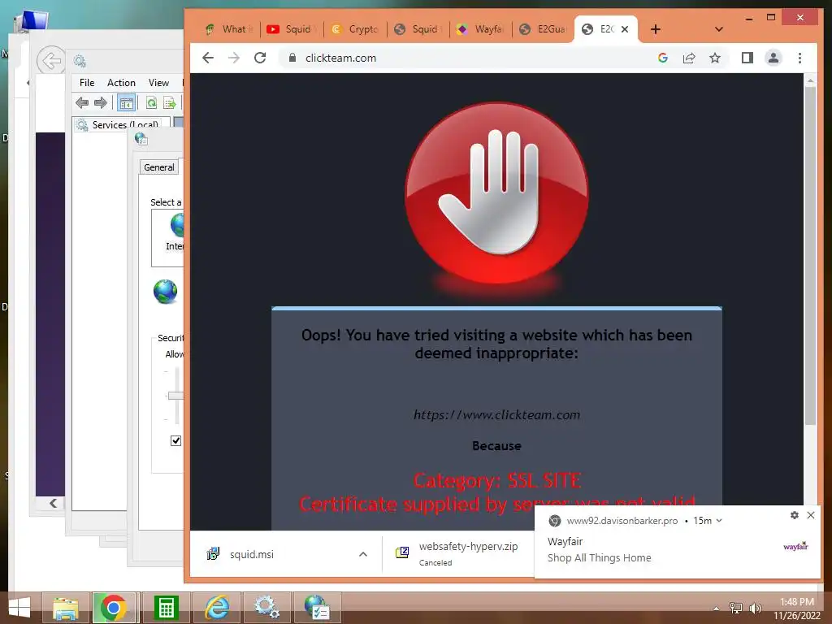Open notification settings gear icon

tap(795, 515)
